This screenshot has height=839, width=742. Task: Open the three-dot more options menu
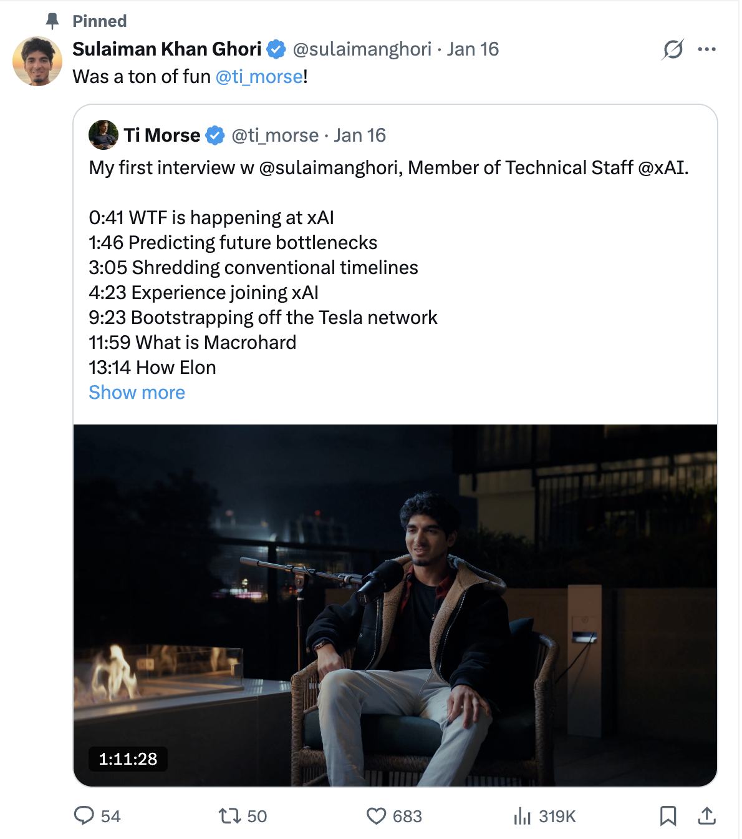tap(706, 49)
